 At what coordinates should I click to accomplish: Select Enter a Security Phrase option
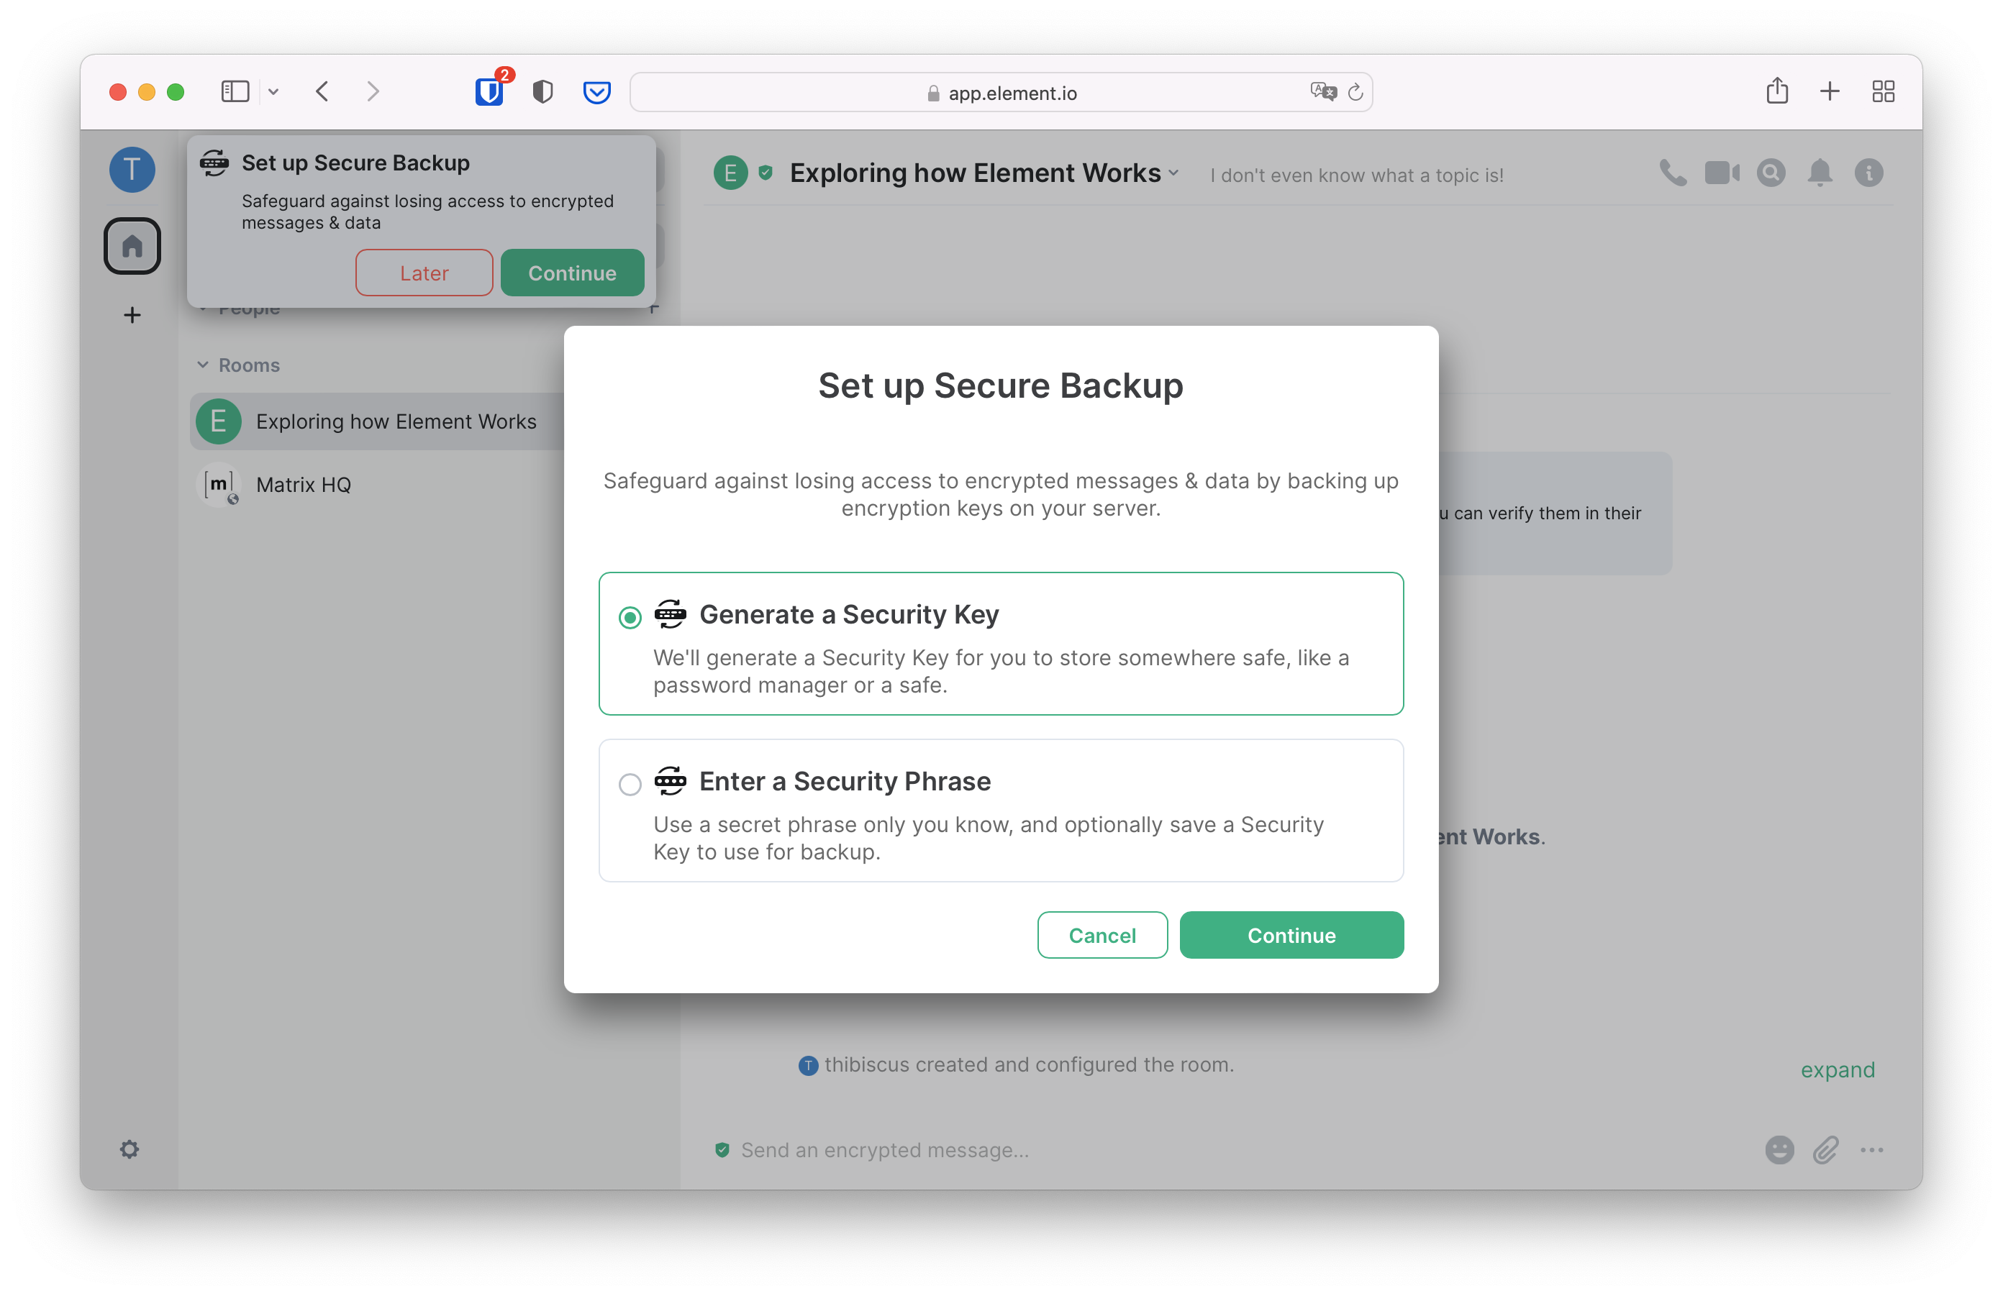tap(630, 785)
